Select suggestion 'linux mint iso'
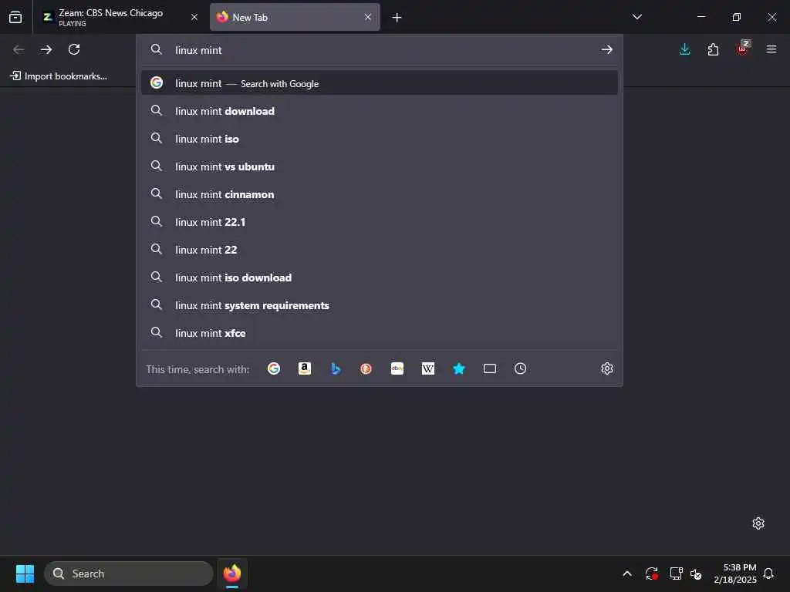The height and width of the screenshot is (592, 790). click(380, 139)
